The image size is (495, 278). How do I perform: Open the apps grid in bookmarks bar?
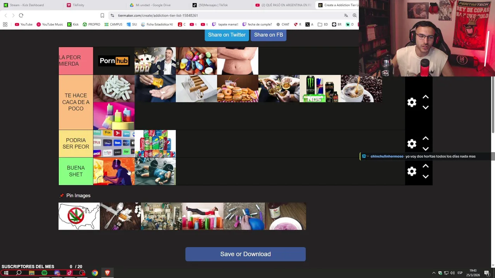coord(5,24)
